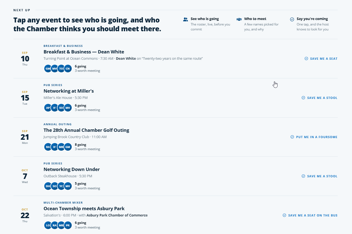Click the Annual Outing category label
Screen dimensions: 352x234
pyautogui.click(x=57, y=124)
